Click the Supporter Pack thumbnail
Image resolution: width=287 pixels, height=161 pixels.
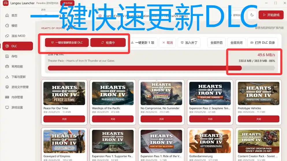pyautogui.click(x=113, y=141)
